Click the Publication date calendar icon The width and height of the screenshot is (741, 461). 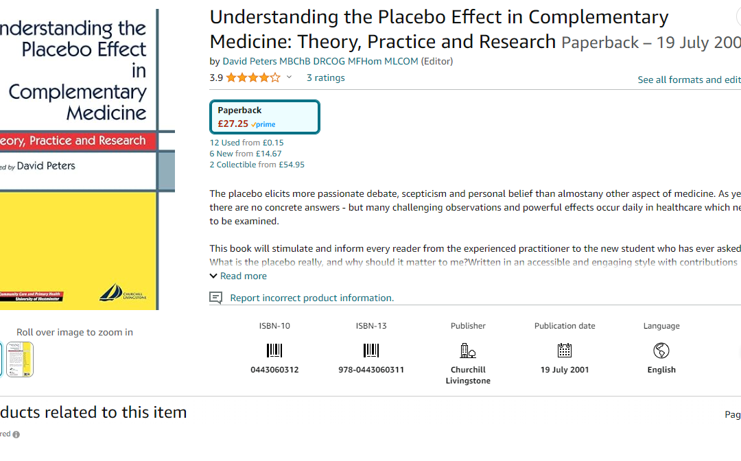click(x=564, y=351)
